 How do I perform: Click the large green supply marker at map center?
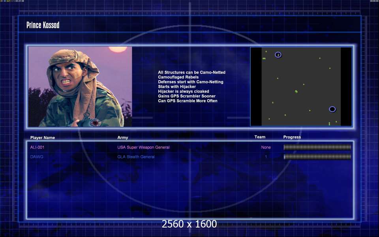click(296, 91)
